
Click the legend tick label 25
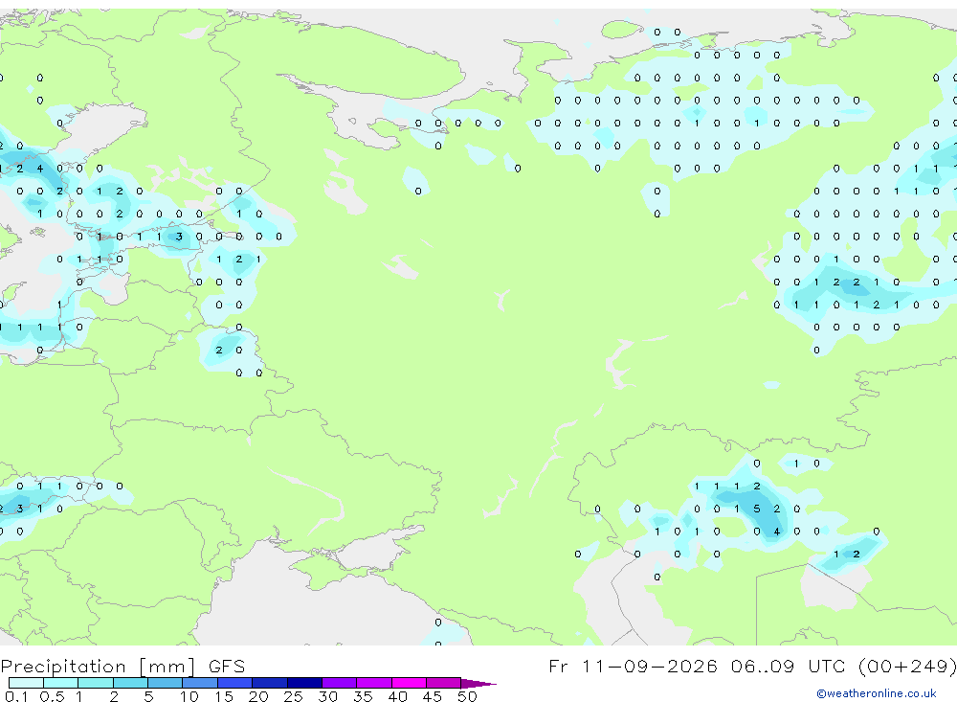click(x=293, y=696)
